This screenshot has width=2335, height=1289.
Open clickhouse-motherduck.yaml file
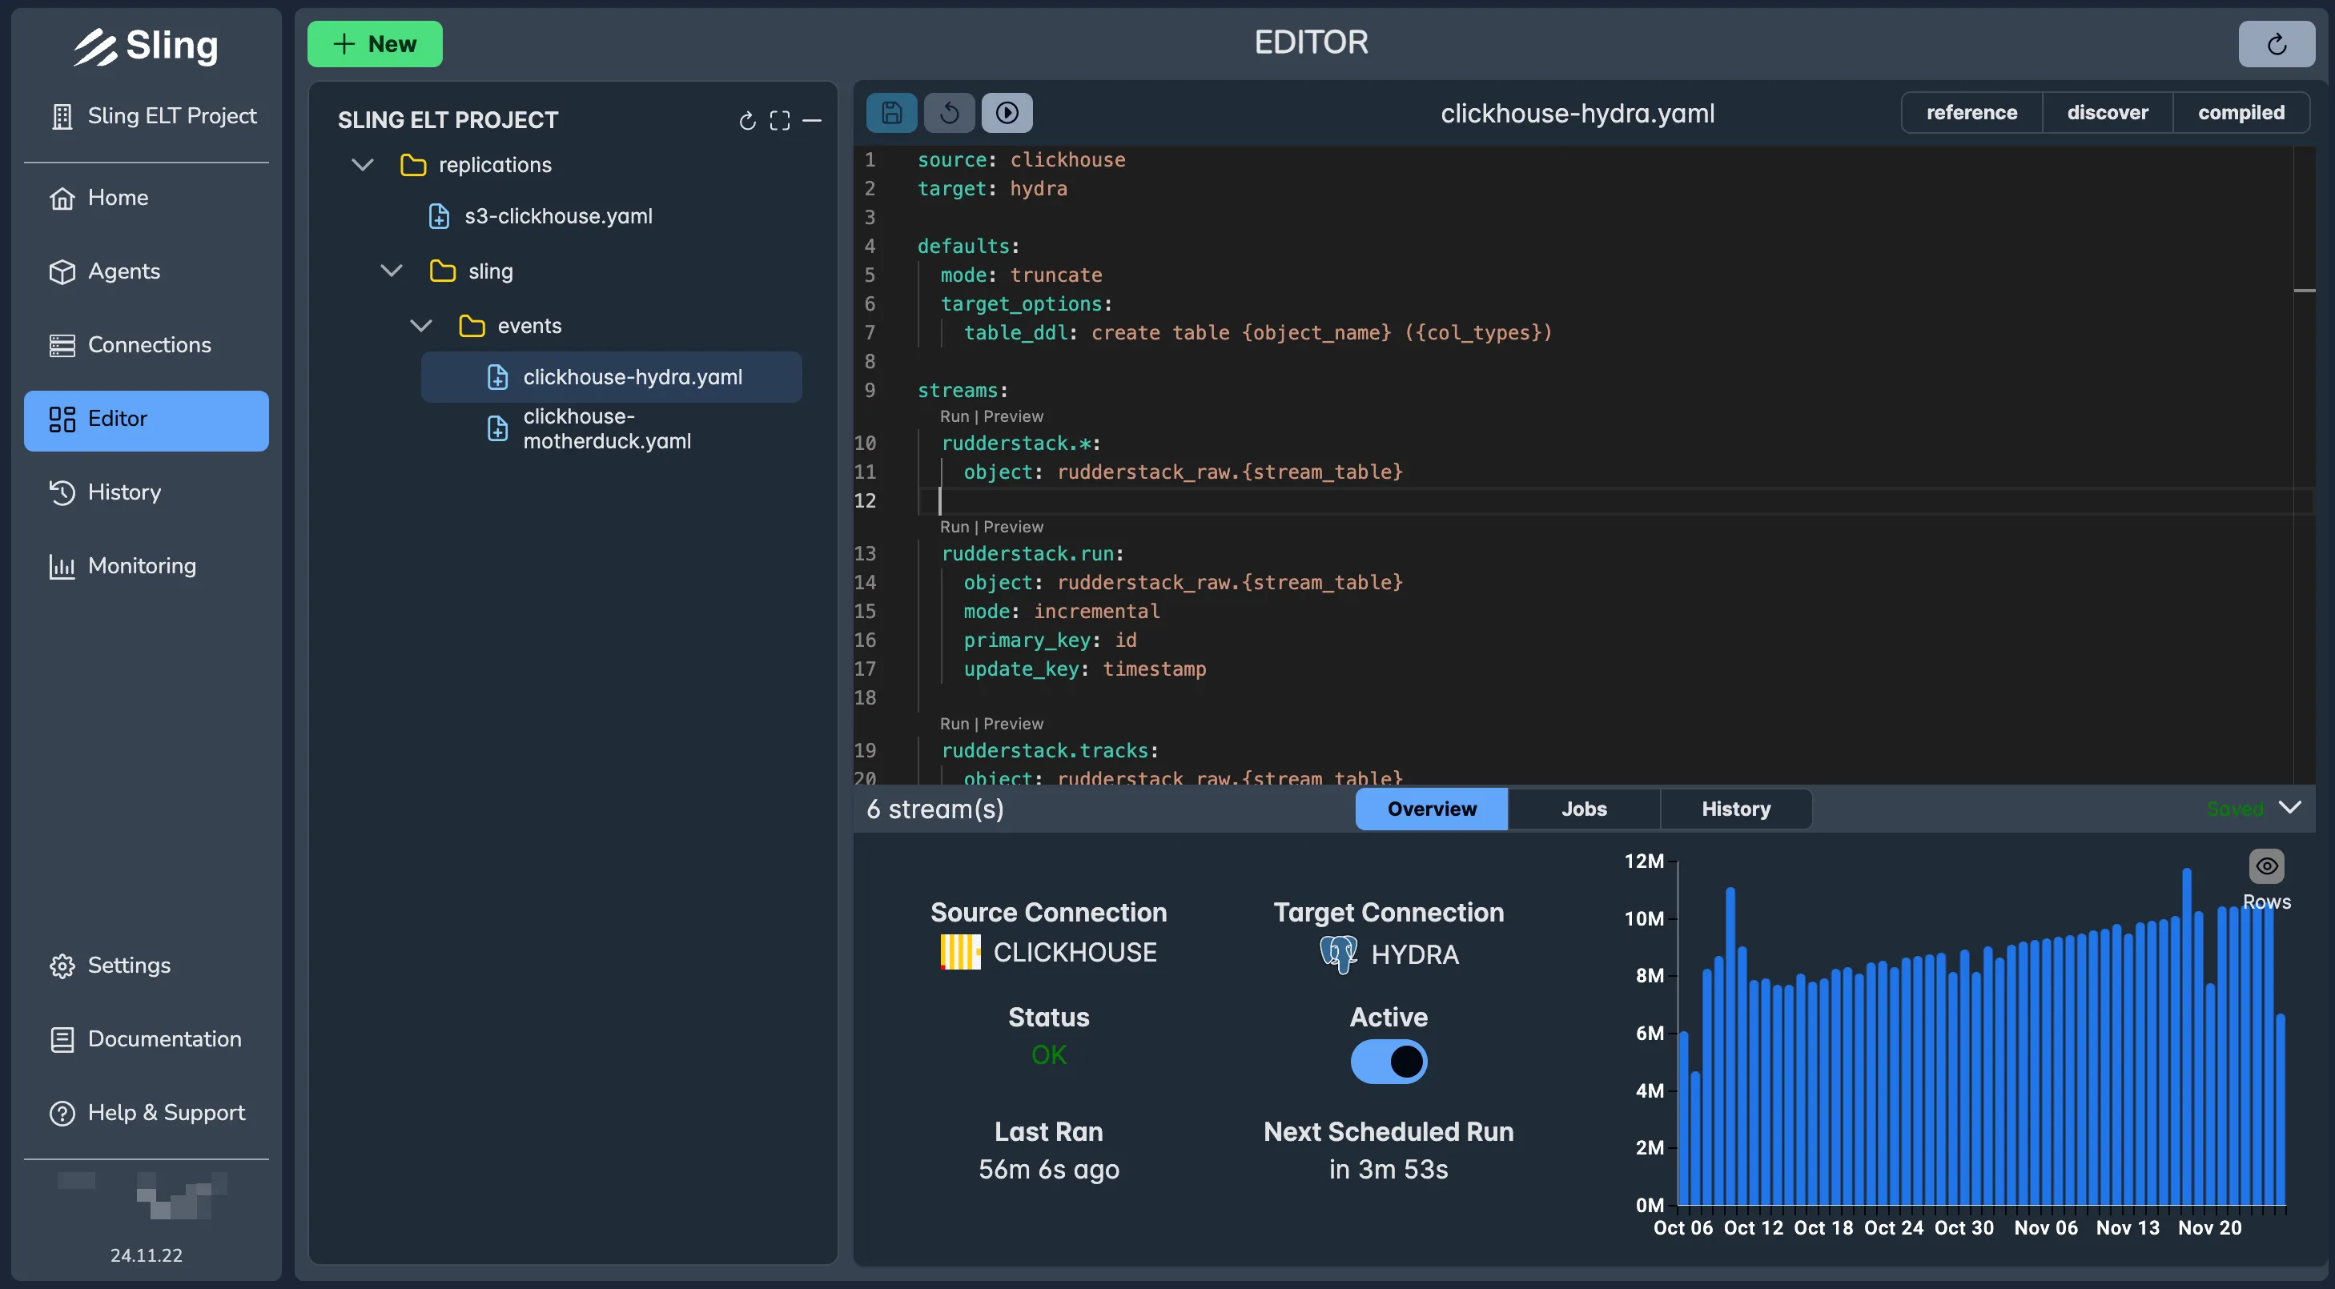tap(606, 429)
